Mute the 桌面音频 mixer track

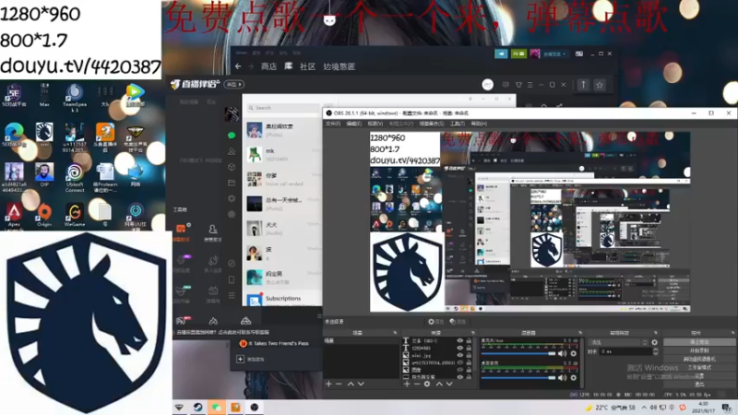(x=563, y=377)
